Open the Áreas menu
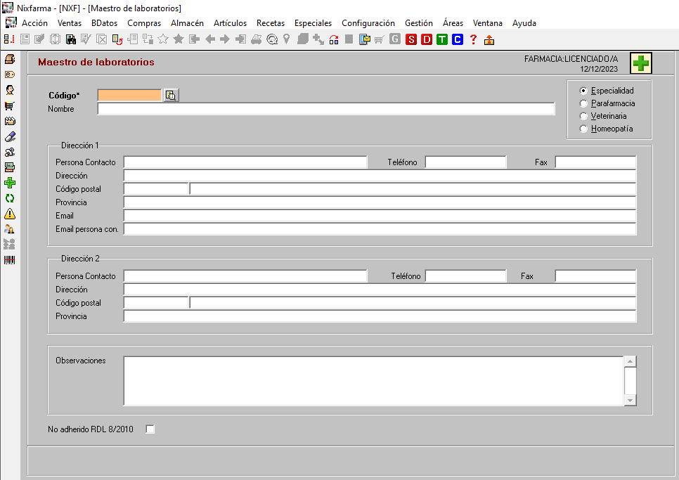This screenshot has width=679, height=480. pos(453,23)
